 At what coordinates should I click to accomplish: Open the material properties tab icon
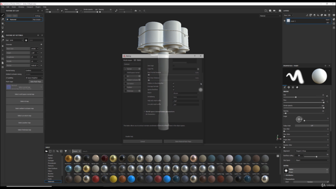click(297, 87)
